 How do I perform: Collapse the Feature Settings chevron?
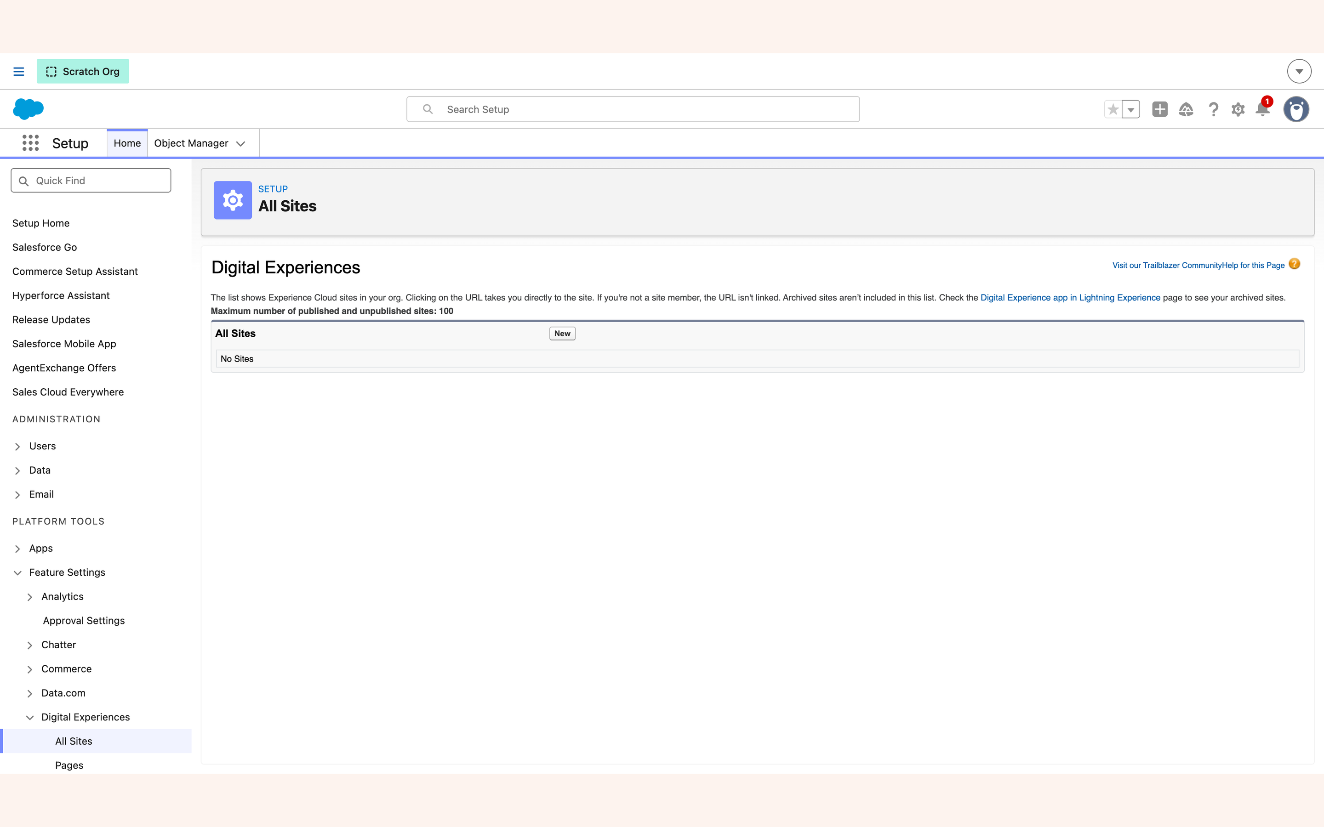click(17, 572)
